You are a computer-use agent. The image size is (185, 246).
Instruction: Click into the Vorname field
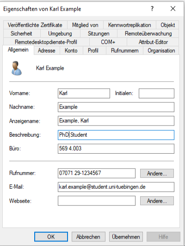click(x=84, y=93)
